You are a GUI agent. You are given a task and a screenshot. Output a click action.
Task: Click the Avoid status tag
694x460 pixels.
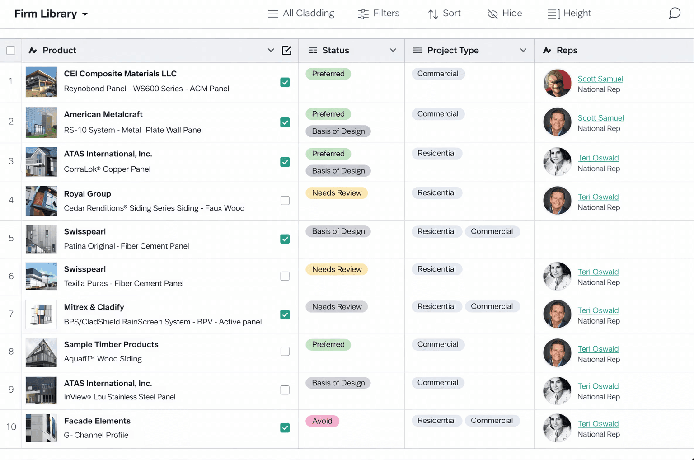tap(322, 421)
